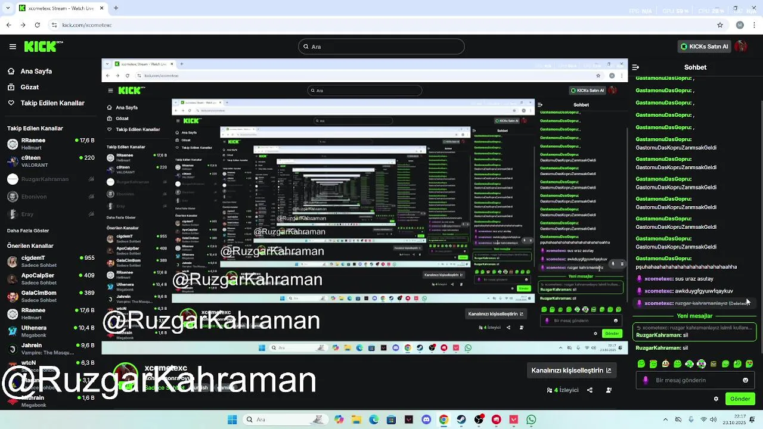Go back using browser back arrow
Screen dimensions: 763x429
point(8,25)
